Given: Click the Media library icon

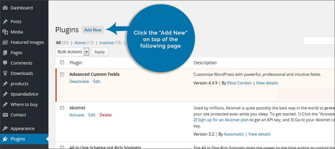Looking at the screenshot, I should pos(5,32).
